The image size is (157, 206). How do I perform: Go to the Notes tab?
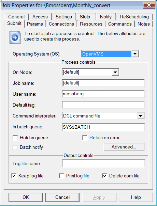click(x=144, y=24)
